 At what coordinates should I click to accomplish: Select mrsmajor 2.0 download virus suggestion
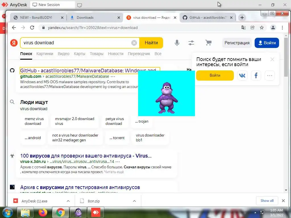pyautogui.click(x=75, y=121)
